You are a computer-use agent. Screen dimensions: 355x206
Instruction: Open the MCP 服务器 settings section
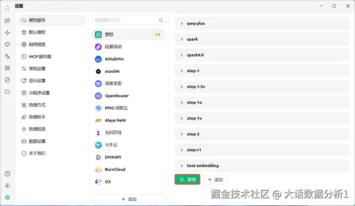(x=52, y=57)
